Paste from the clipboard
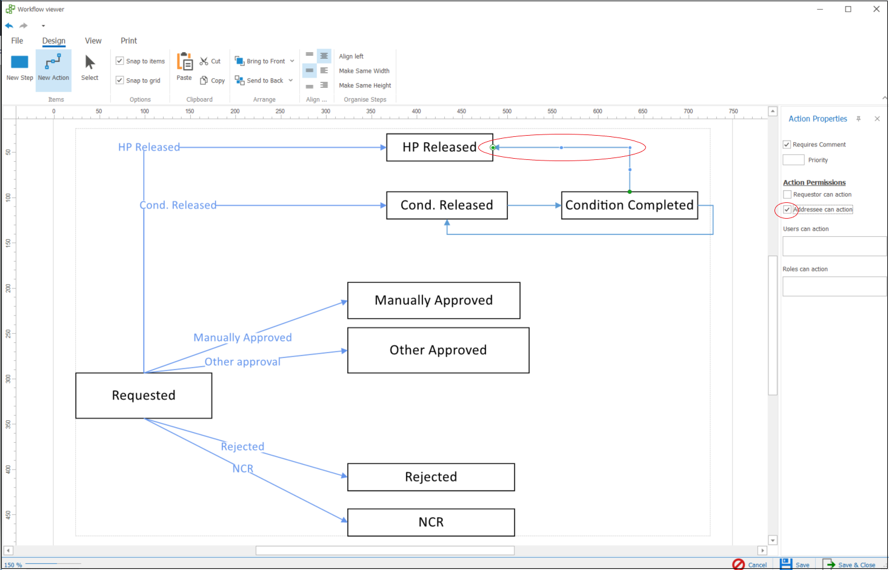Screen dimensions: 889x570 tap(184, 67)
